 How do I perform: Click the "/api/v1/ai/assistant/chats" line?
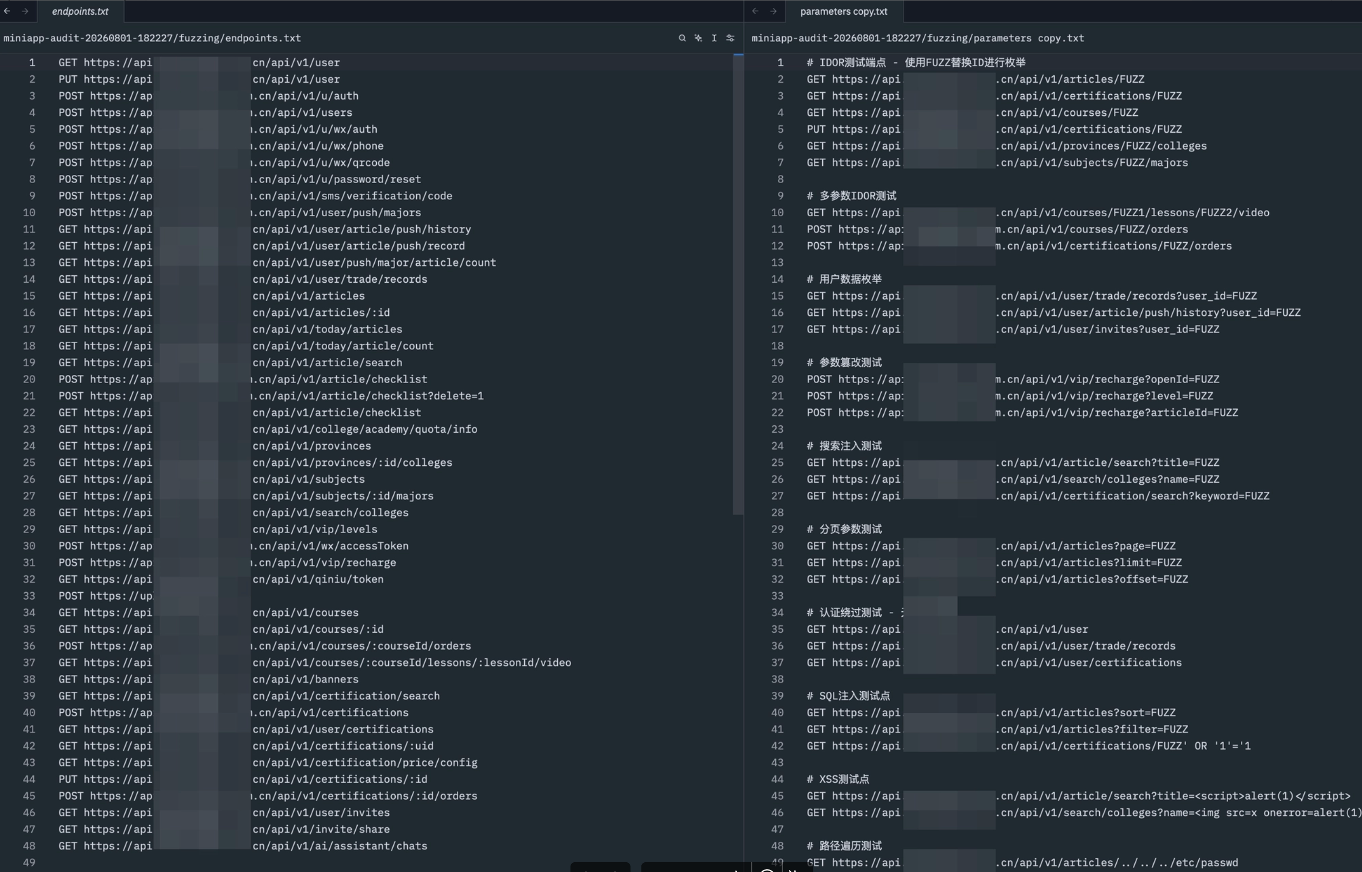(x=243, y=846)
